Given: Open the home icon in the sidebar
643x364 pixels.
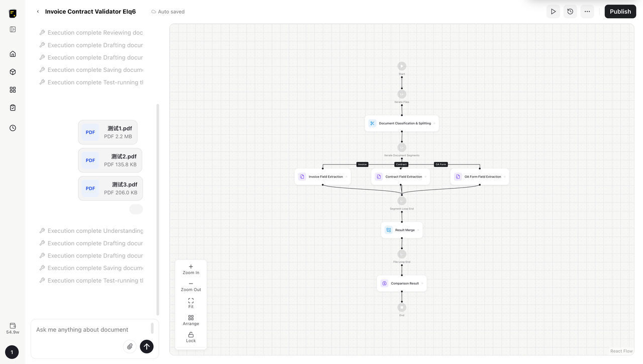Looking at the screenshot, I should click(x=13, y=54).
